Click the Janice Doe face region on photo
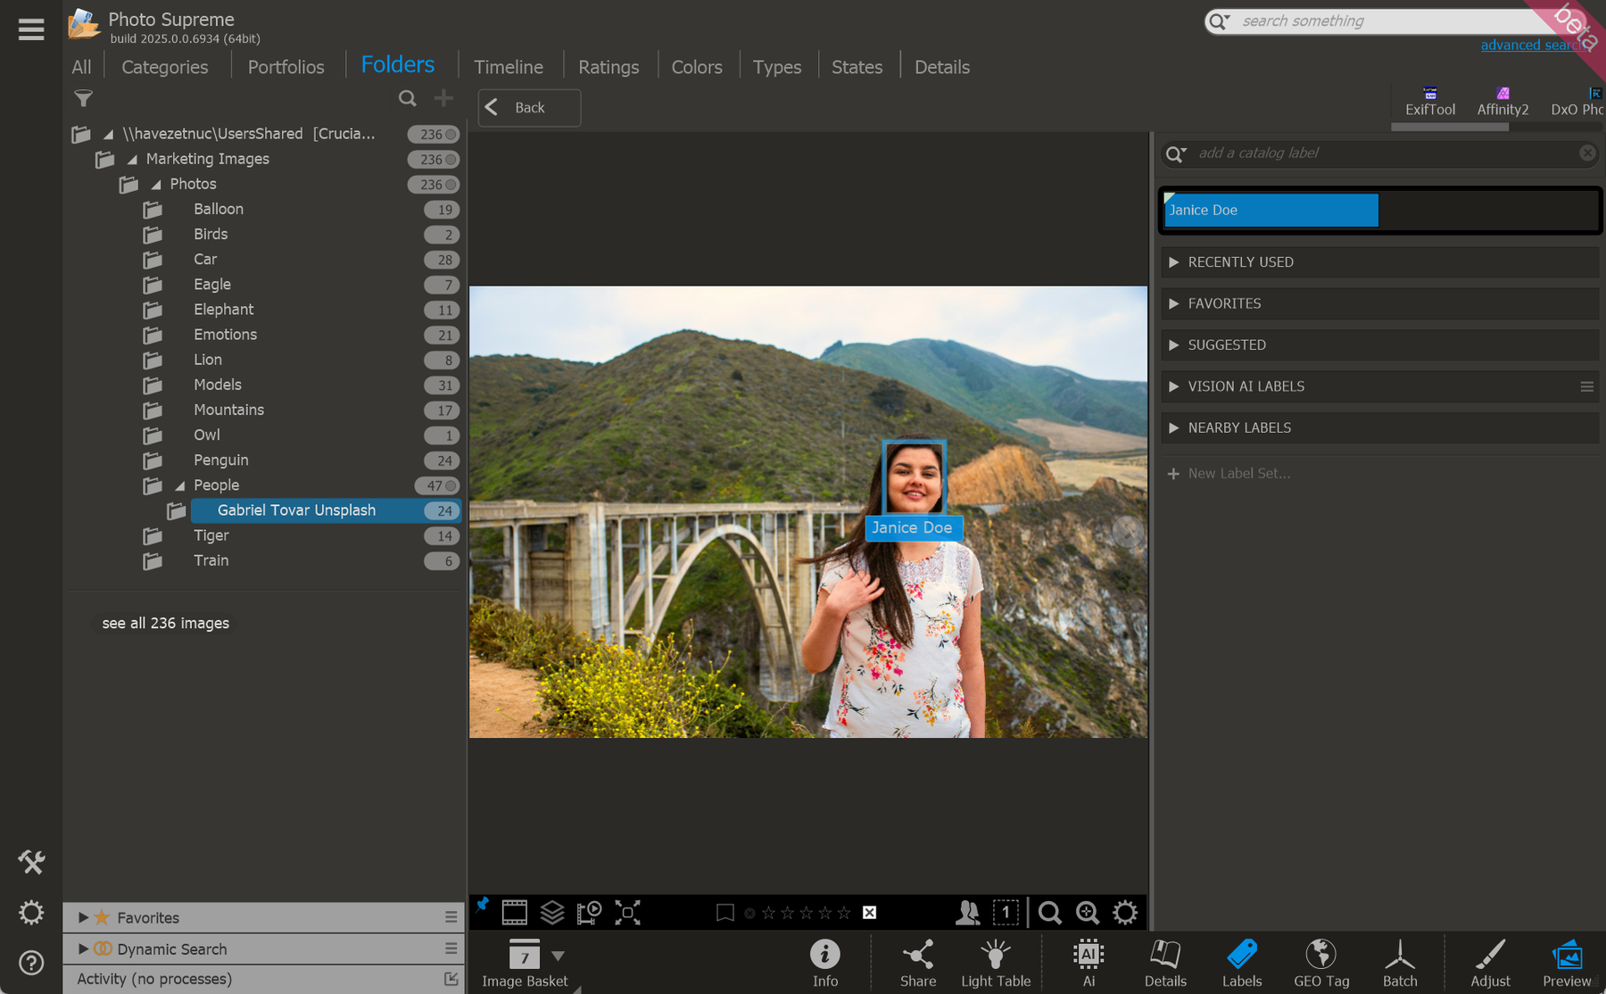The width and height of the screenshot is (1606, 994). coord(914,478)
